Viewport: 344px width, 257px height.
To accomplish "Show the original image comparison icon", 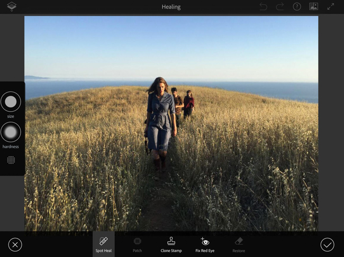I will tap(314, 6).
